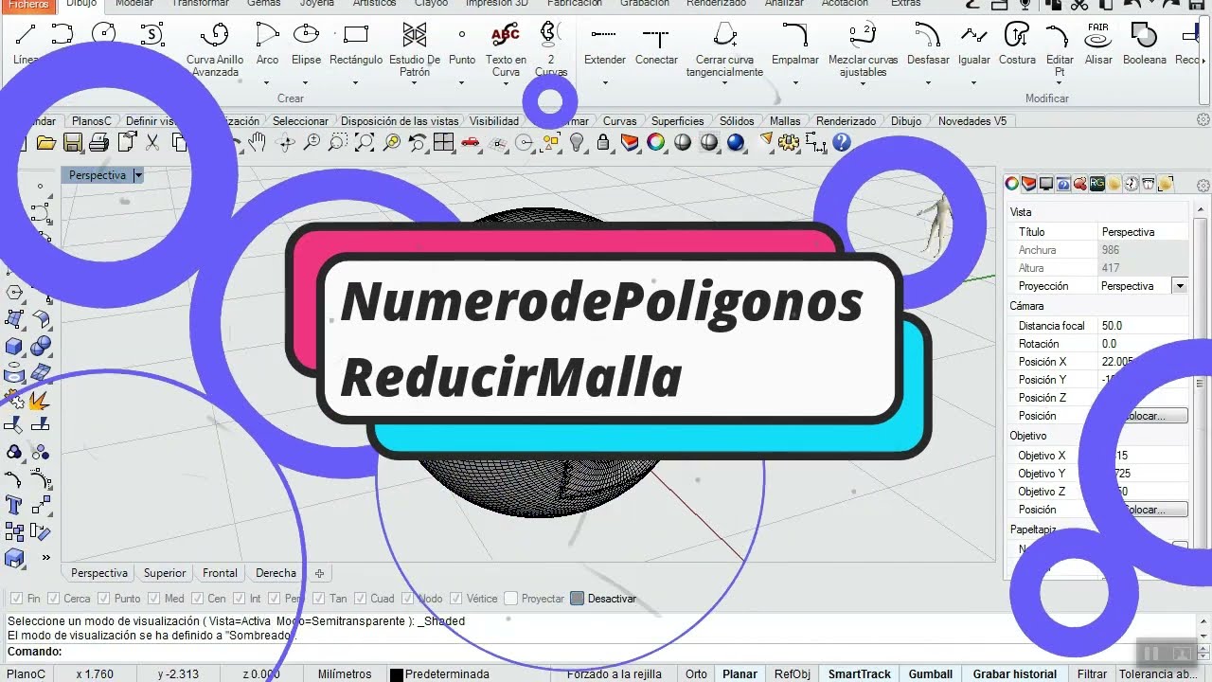Click Grabar historial in status bar

1014,674
